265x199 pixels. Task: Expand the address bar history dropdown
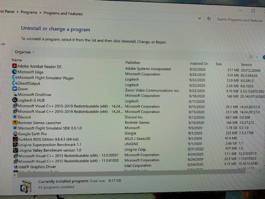(x=200, y=18)
